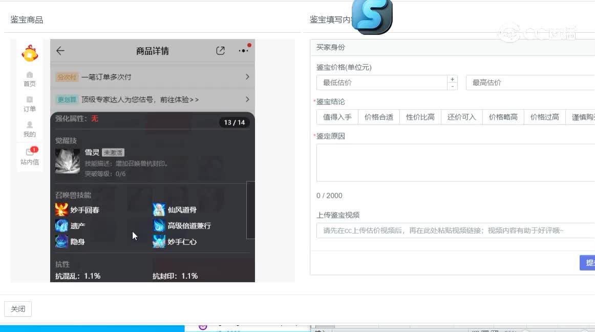Image resolution: width=595 pixels, height=332 pixels.
Task: Click the 高级倍道兼行 skill icon
Action: point(159,225)
